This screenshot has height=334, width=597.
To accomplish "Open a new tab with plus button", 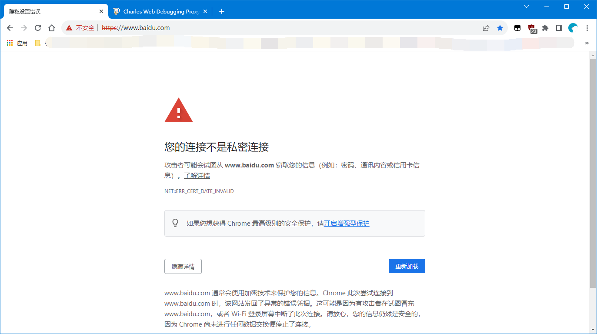I will coord(221,11).
